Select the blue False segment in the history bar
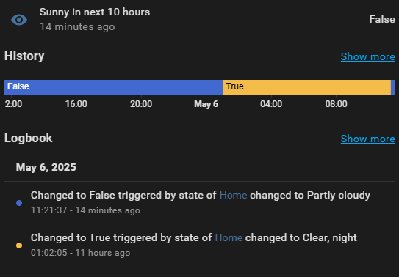Viewport: 399px width, 277px height. (x=114, y=87)
